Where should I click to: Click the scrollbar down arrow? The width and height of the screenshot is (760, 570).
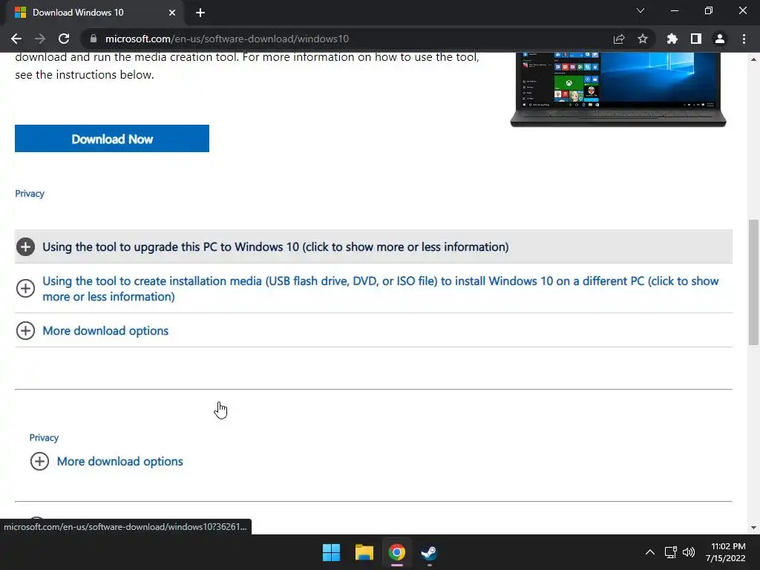point(753,528)
